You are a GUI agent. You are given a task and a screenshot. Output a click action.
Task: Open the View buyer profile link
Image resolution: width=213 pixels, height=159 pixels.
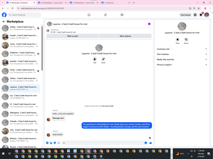coord(107,106)
